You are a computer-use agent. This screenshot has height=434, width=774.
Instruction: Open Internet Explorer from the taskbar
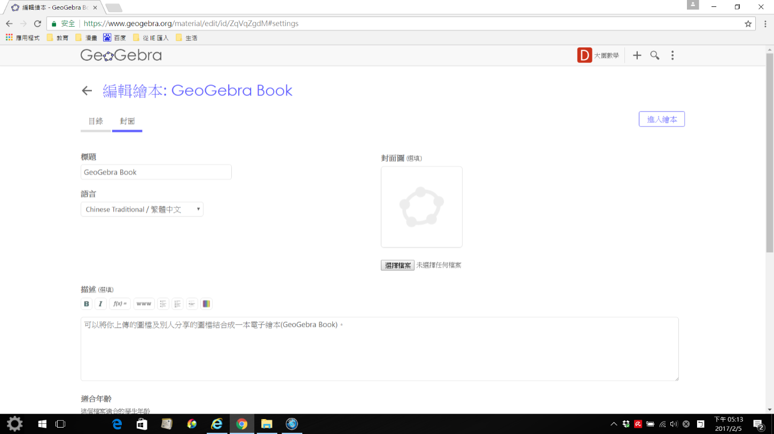coord(216,424)
